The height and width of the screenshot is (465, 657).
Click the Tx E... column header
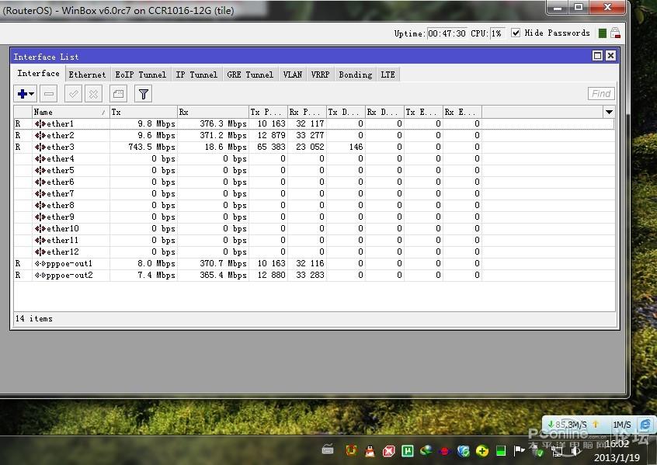[423, 112]
